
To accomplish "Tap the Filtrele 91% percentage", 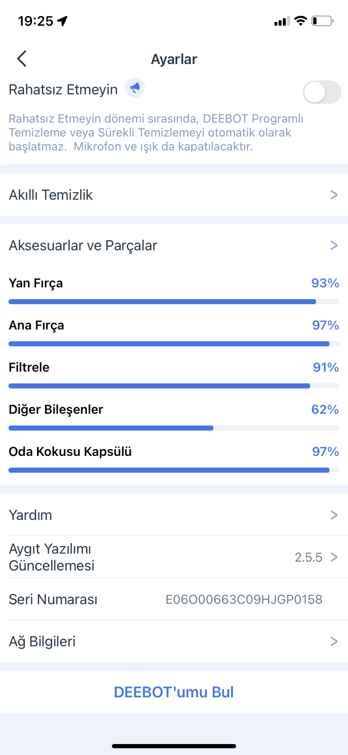I will tap(326, 367).
